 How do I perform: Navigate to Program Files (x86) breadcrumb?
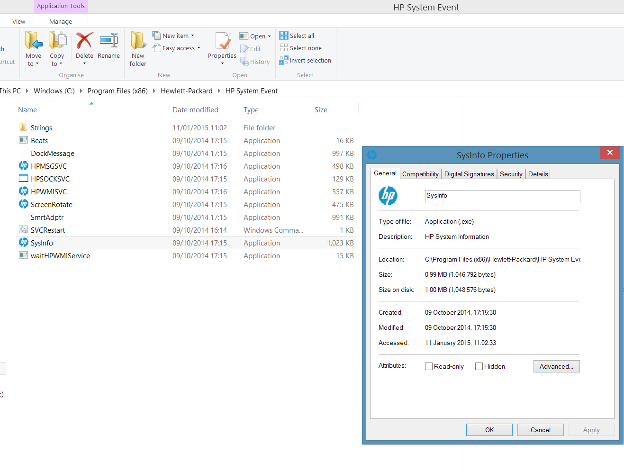point(118,91)
